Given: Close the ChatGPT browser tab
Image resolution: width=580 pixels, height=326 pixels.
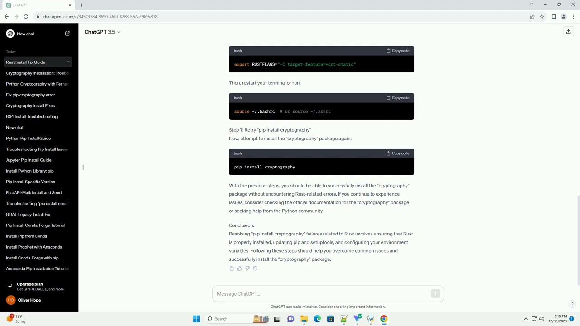Looking at the screenshot, I should (70, 5).
